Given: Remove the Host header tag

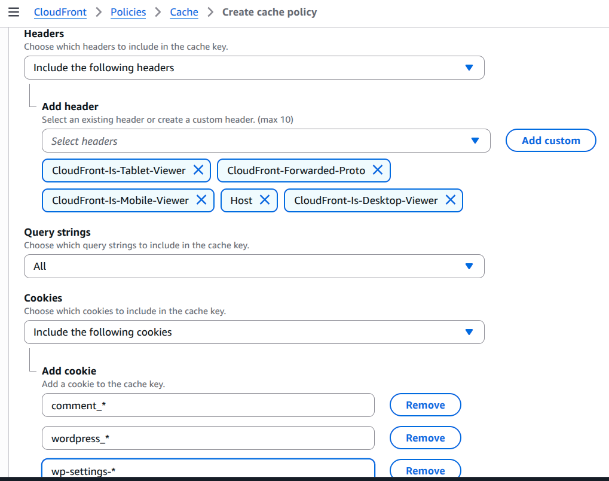Looking at the screenshot, I should (264, 200).
